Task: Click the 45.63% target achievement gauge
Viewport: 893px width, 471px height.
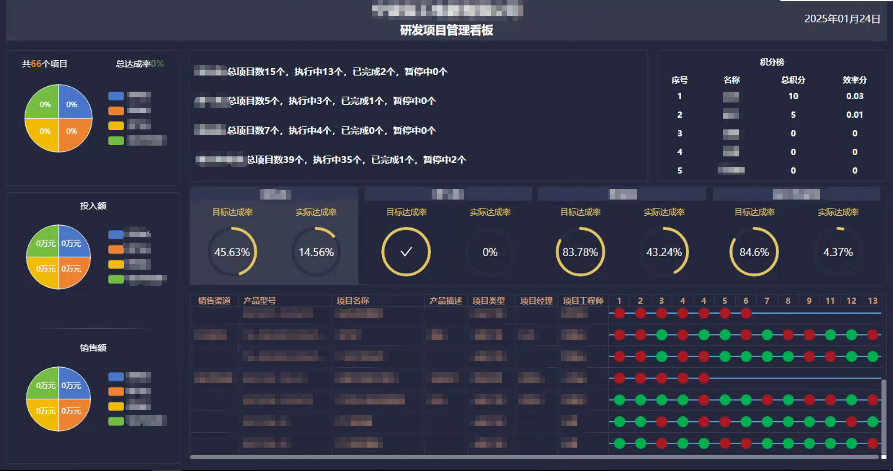Action: [232, 252]
